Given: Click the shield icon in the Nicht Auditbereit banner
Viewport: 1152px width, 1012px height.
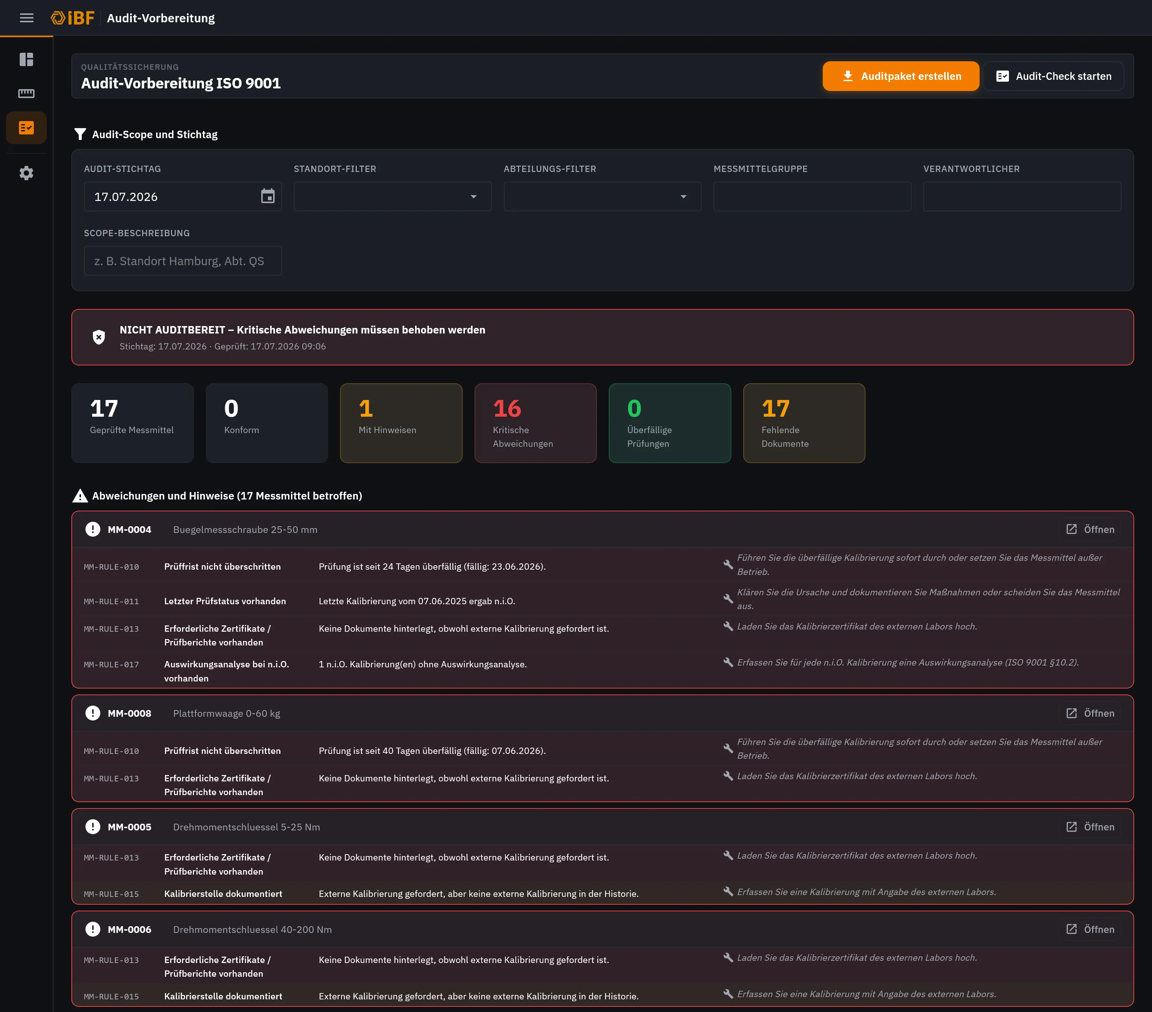Looking at the screenshot, I should (98, 337).
